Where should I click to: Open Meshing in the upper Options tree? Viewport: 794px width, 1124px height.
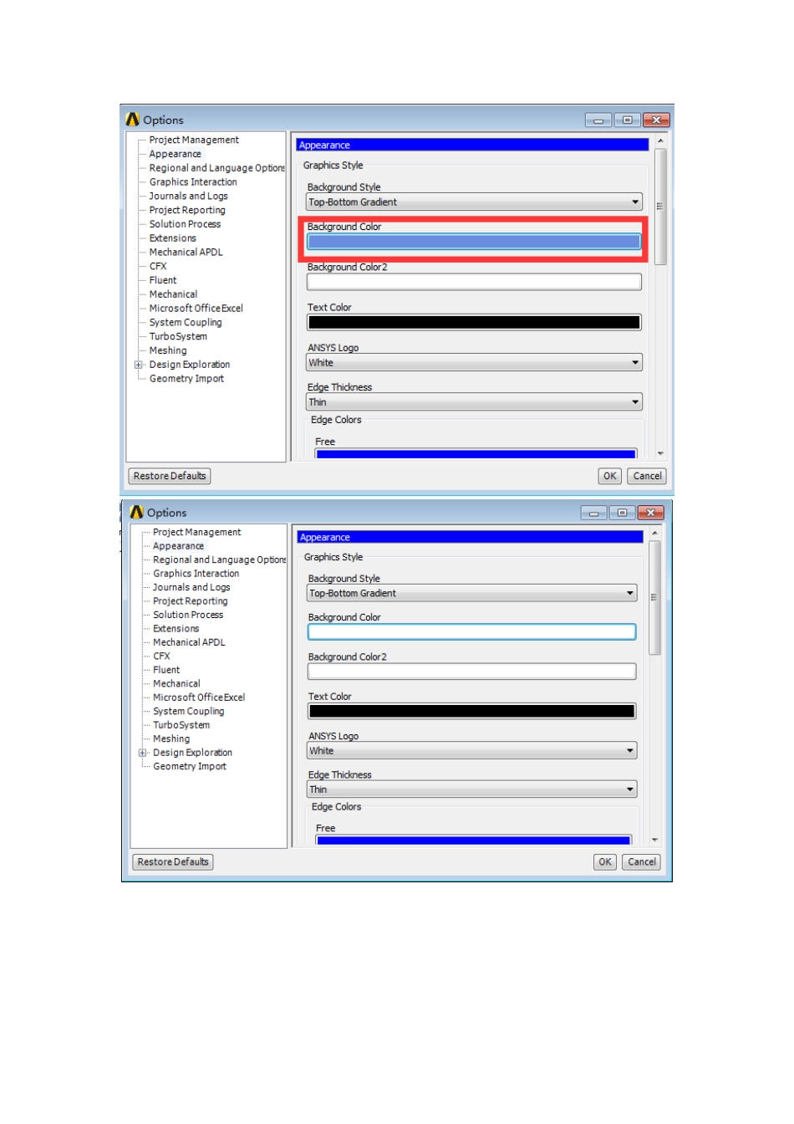(x=168, y=350)
